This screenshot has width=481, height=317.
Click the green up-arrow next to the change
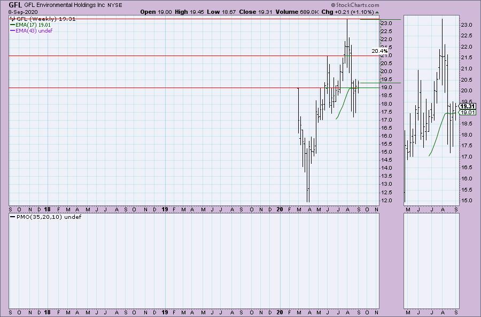(x=377, y=12)
